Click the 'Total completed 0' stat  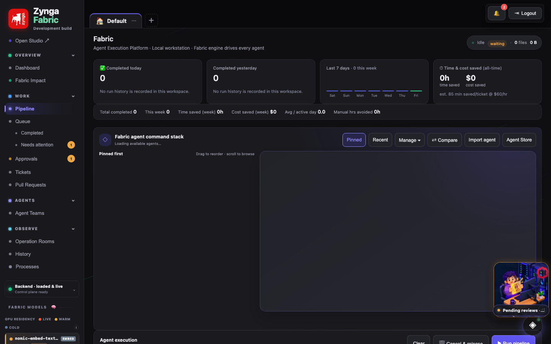point(118,112)
